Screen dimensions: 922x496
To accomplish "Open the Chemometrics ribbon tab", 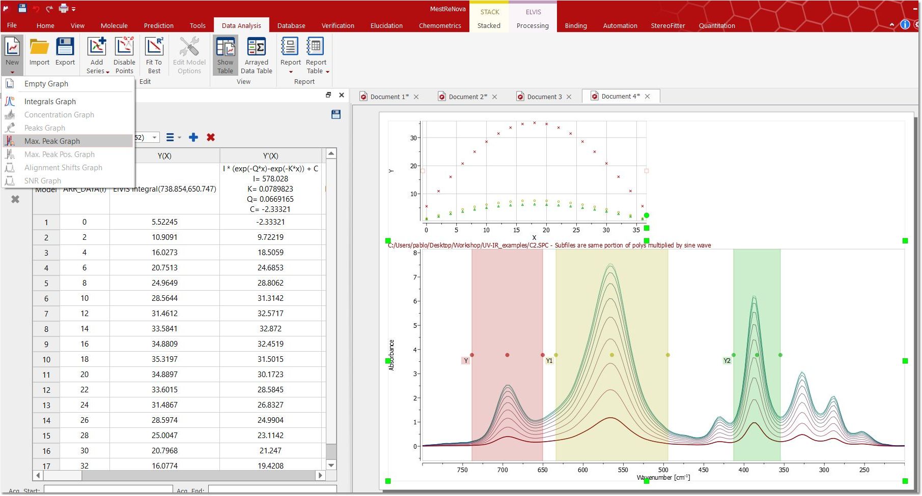I will tap(440, 25).
